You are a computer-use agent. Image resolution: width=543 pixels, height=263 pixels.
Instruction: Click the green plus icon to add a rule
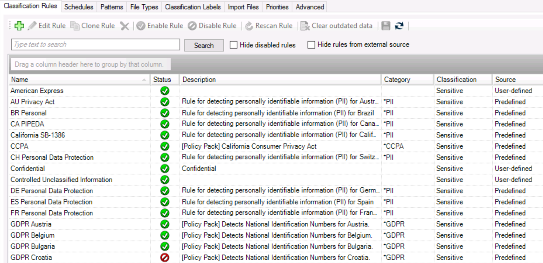tap(19, 26)
